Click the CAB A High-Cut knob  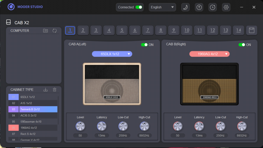click(x=144, y=126)
